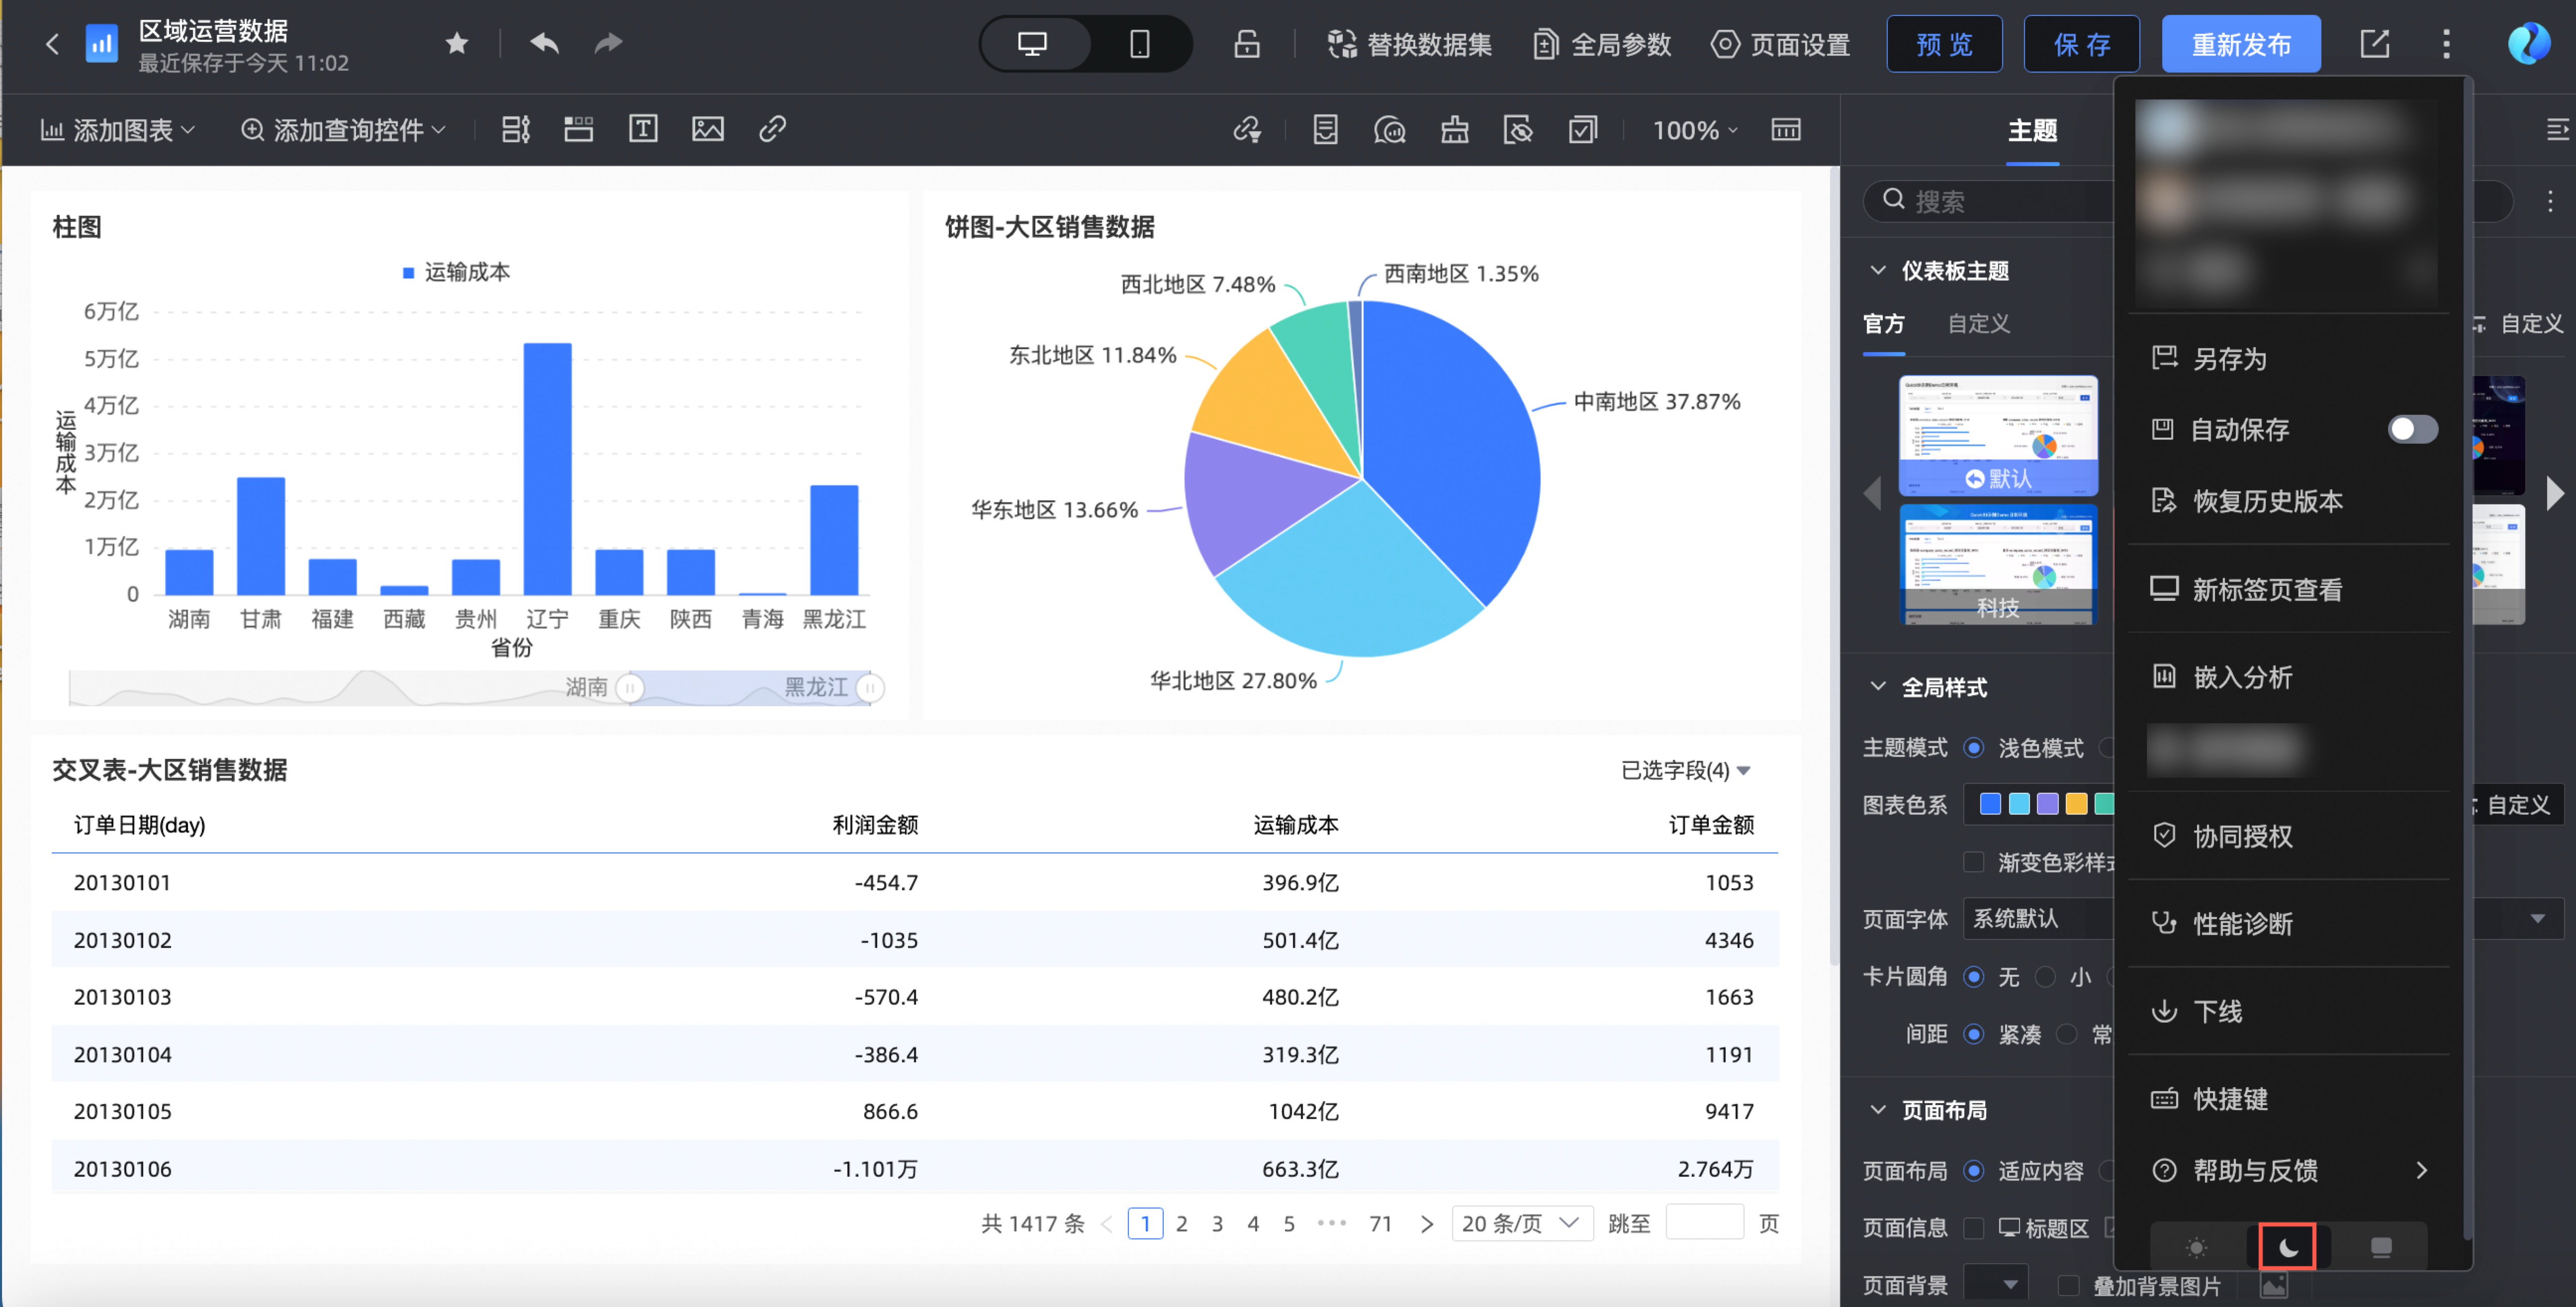Click the 预览 button

[x=1944, y=44]
